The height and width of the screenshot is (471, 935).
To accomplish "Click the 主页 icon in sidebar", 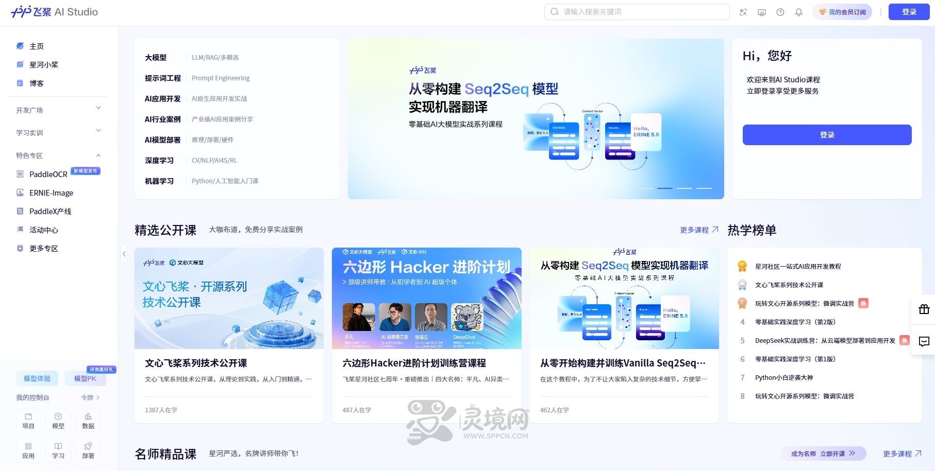I will click(x=20, y=46).
